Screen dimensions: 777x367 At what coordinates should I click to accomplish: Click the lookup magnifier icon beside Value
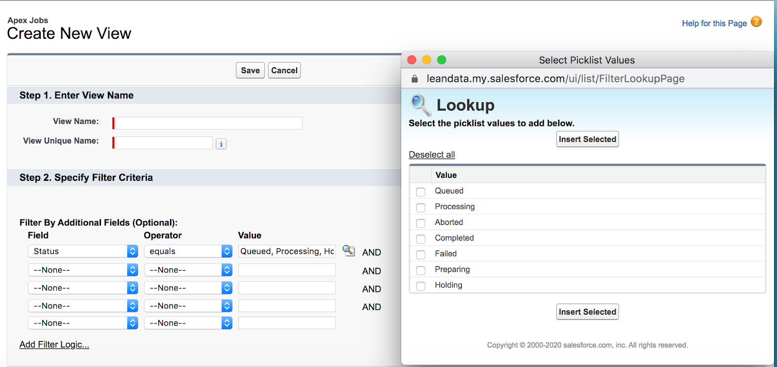(x=348, y=251)
